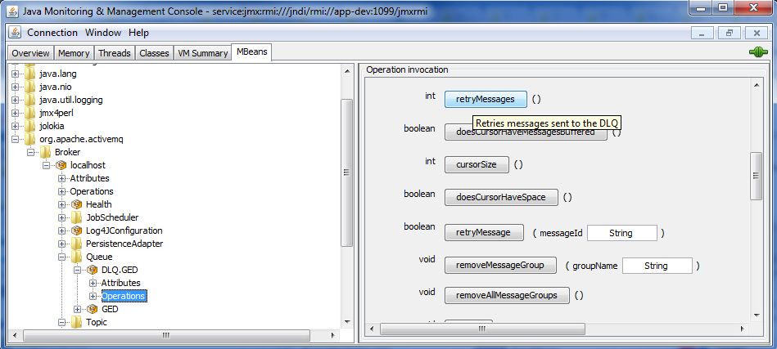Open the Connection menu

pos(52,33)
